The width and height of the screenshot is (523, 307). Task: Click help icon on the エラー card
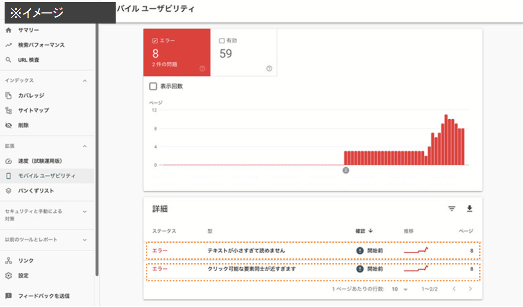203,69
